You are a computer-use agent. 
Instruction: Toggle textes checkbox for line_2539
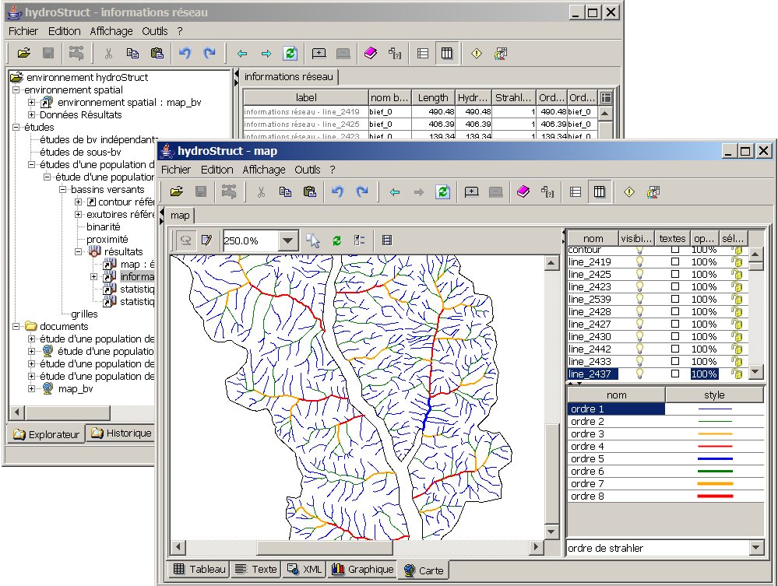point(674,299)
